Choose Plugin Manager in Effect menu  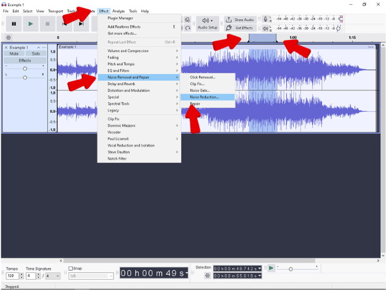pos(120,18)
